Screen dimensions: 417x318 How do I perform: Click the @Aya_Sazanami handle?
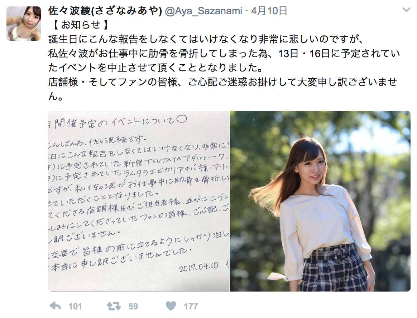tap(203, 11)
